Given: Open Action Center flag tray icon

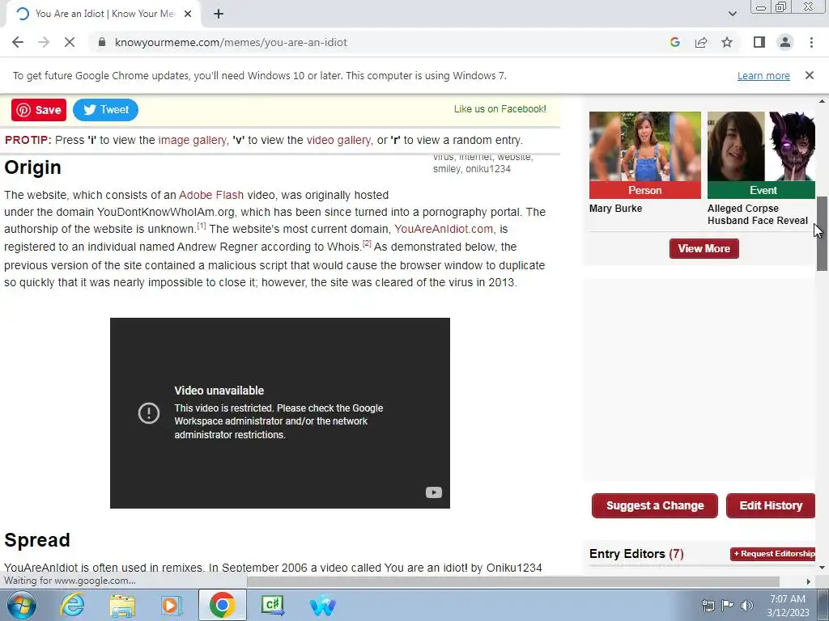Looking at the screenshot, I should pos(728,606).
